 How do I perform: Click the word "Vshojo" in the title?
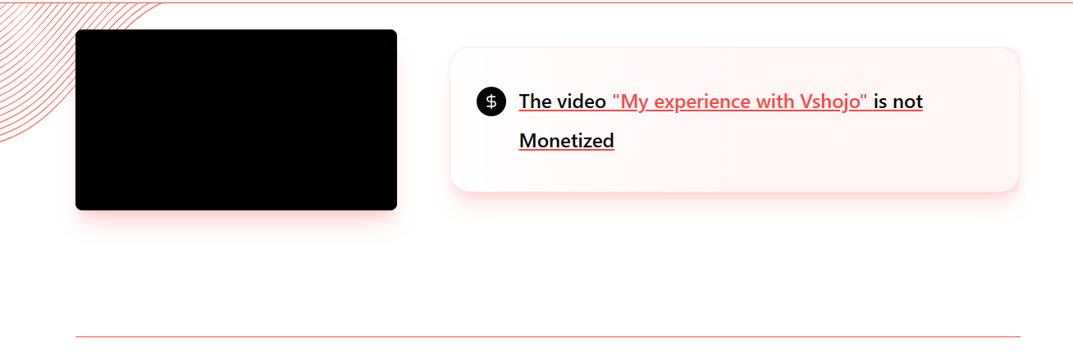tap(829, 102)
